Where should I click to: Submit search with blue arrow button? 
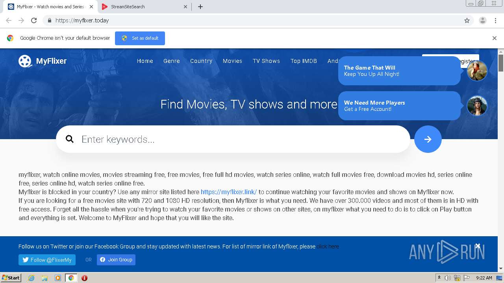[428, 139]
